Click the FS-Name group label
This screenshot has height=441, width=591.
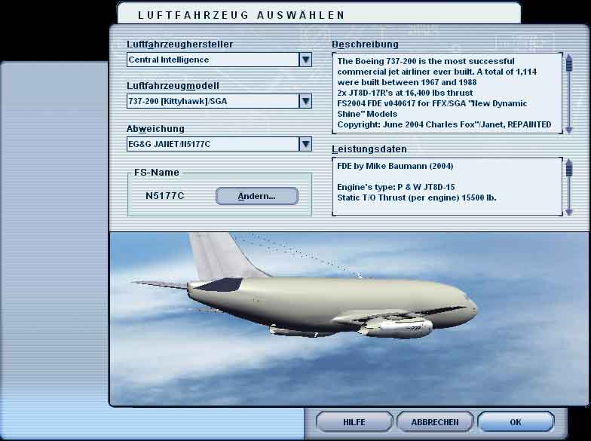point(157,172)
